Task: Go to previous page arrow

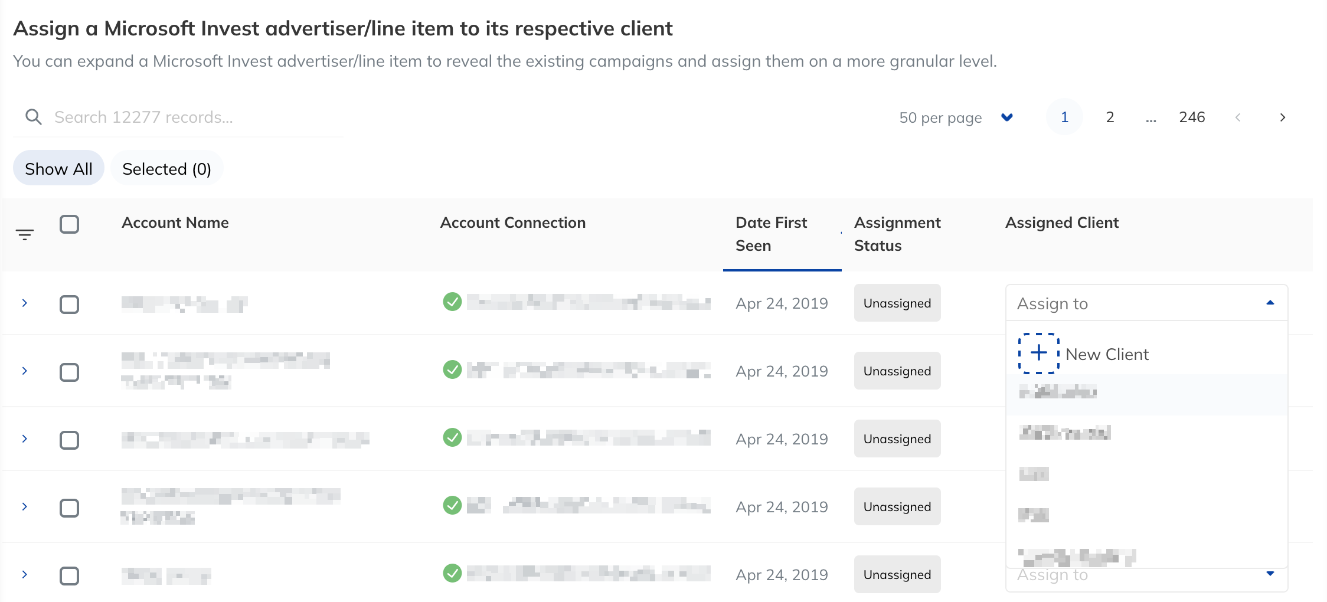Action: tap(1238, 117)
